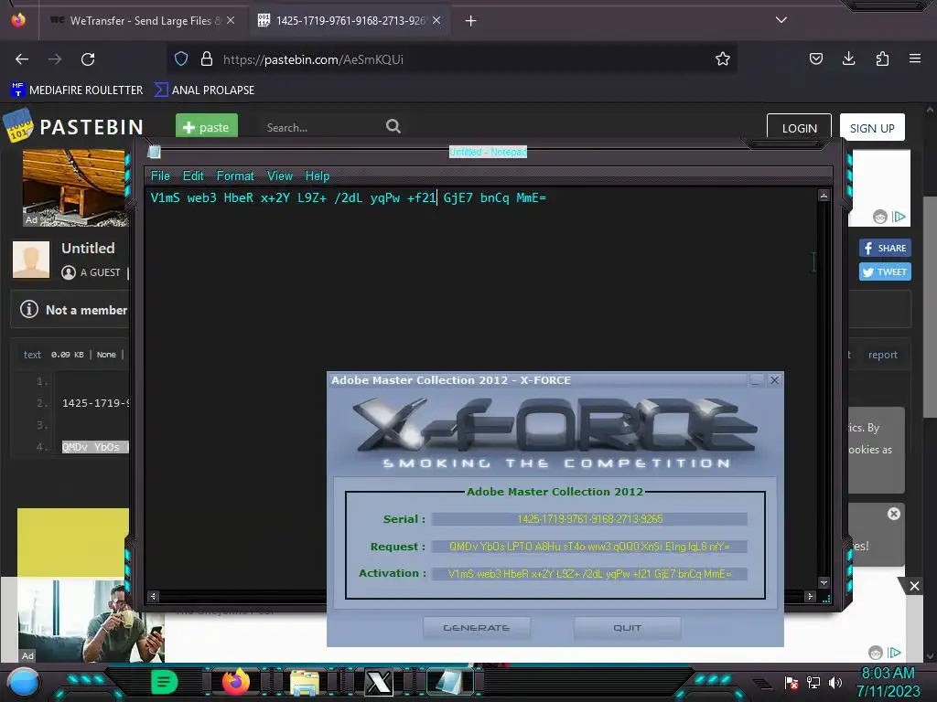Click the report link on Pastebin
Screen dimensions: 937x702
(883, 355)
